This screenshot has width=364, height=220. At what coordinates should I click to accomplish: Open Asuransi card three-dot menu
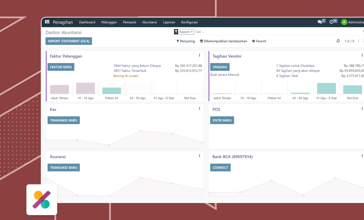click(199, 156)
